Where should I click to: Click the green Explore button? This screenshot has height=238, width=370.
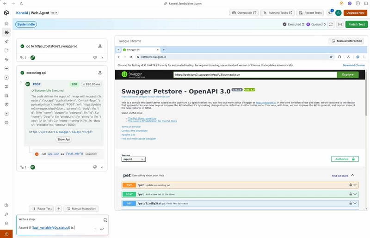348,74
